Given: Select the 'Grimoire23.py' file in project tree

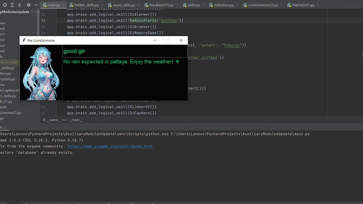Looking at the screenshot, I should coord(11,113).
